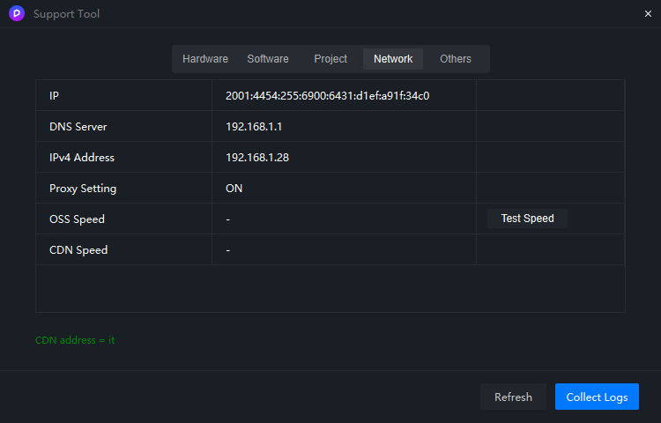Click the Refresh button
Screen dimensions: 661x423
point(513,397)
